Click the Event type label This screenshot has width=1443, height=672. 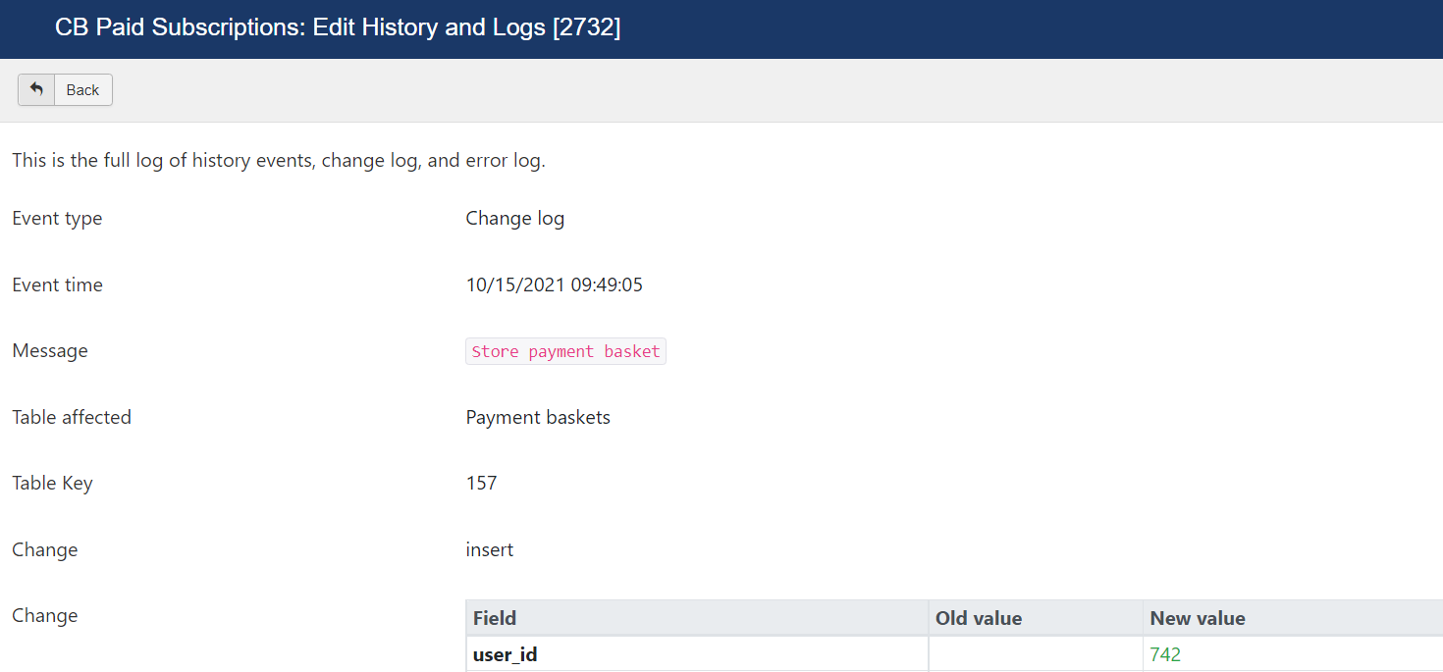pos(57,219)
